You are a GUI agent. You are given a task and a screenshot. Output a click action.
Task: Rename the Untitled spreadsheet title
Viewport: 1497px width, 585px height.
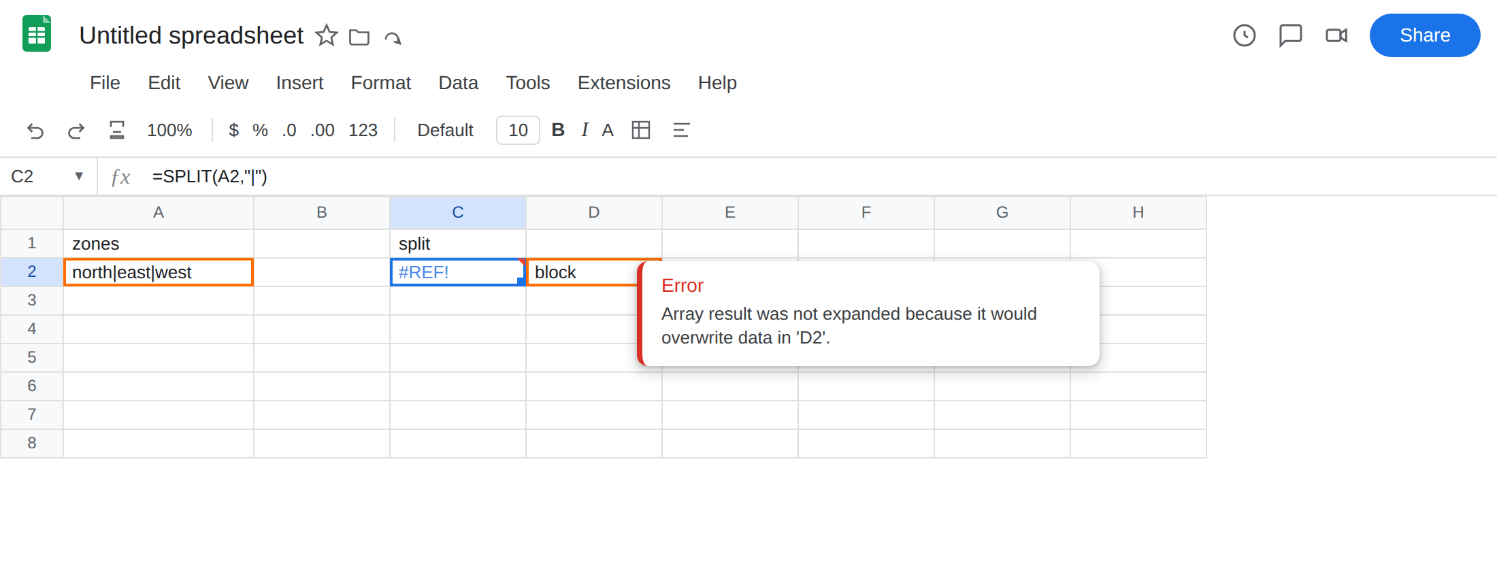[191, 35]
